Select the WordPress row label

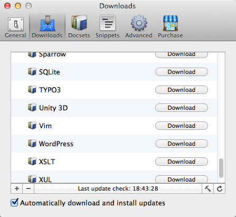[x=56, y=144]
